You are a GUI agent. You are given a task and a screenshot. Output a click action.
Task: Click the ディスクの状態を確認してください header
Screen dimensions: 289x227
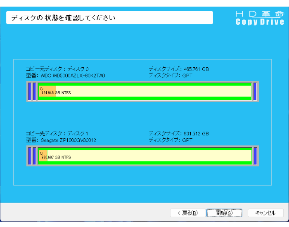[x=109, y=18]
